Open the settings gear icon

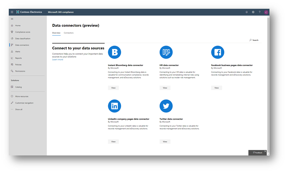pos(253,12)
